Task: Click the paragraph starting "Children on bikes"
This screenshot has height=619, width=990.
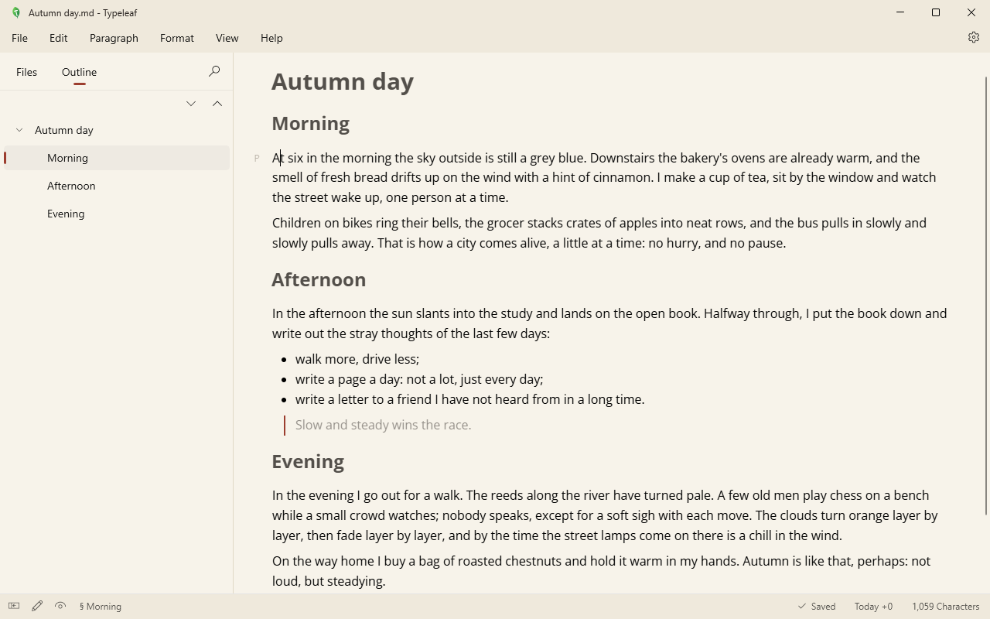Action: pyautogui.click(x=599, y=233)
